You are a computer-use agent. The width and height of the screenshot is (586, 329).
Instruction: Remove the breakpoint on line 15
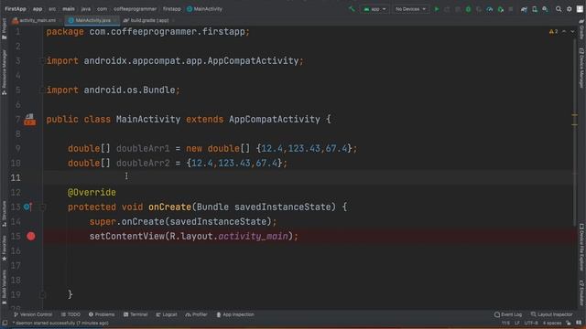(x=30, y=236)
